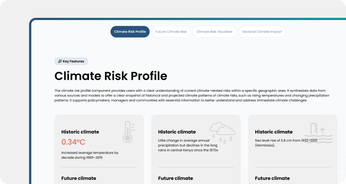Click the Key Features label text
This screenshot has height=184, width=346.
pyautogui.click(x=73, y=61)
